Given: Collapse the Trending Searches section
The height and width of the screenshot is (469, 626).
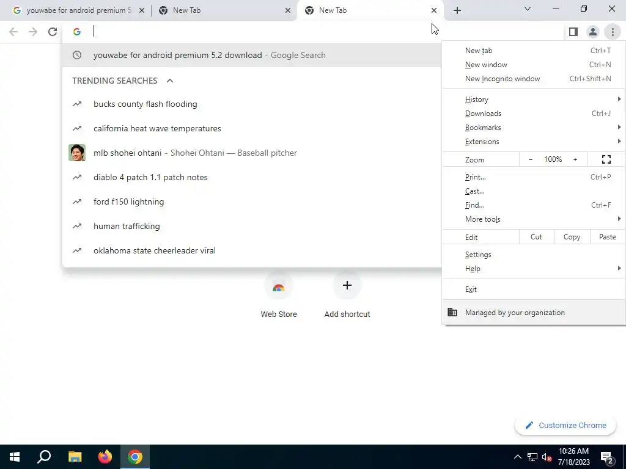Looking at the screenshot, I should pos(170,81).
